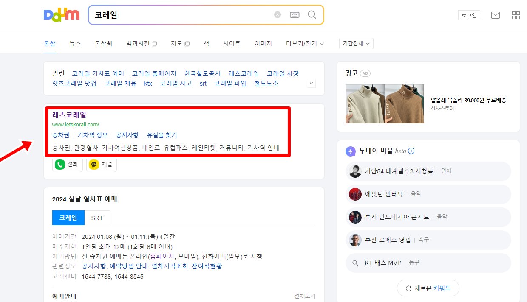Viewport: 527px width, 302px height.
Task: Click the 부산 로페즈 영입 avatar
Action: click(355, 240)
